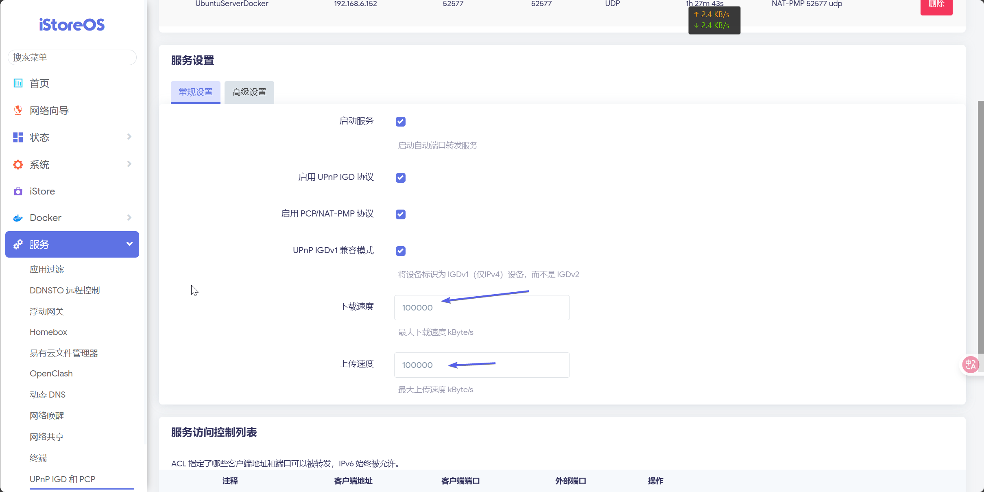Toggle UPnP IGDv1 兼容模式 checkbox
This screenshot has height=492, width=984.
(x=400, y=251)
